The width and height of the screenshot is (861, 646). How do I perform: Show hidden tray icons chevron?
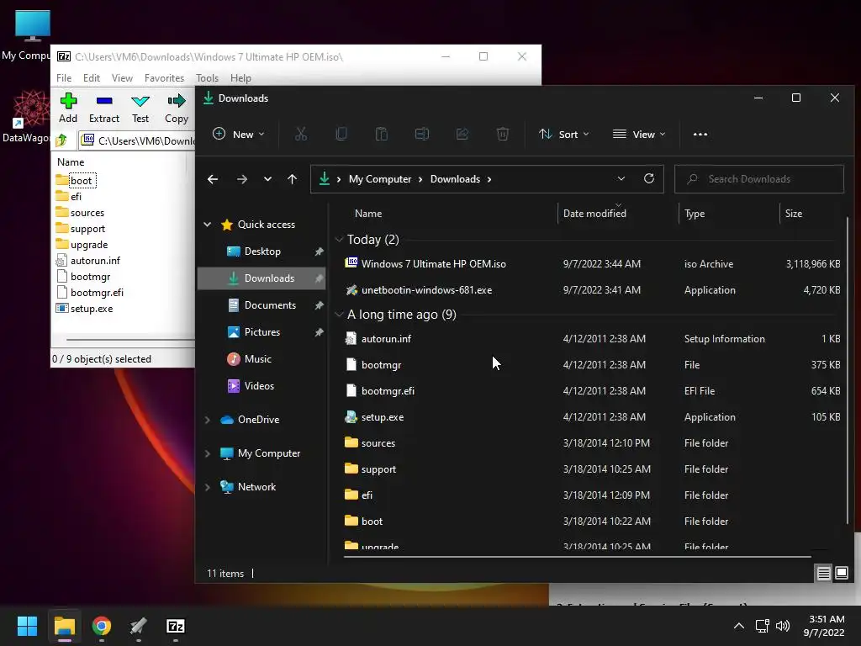tap(739, 626)
